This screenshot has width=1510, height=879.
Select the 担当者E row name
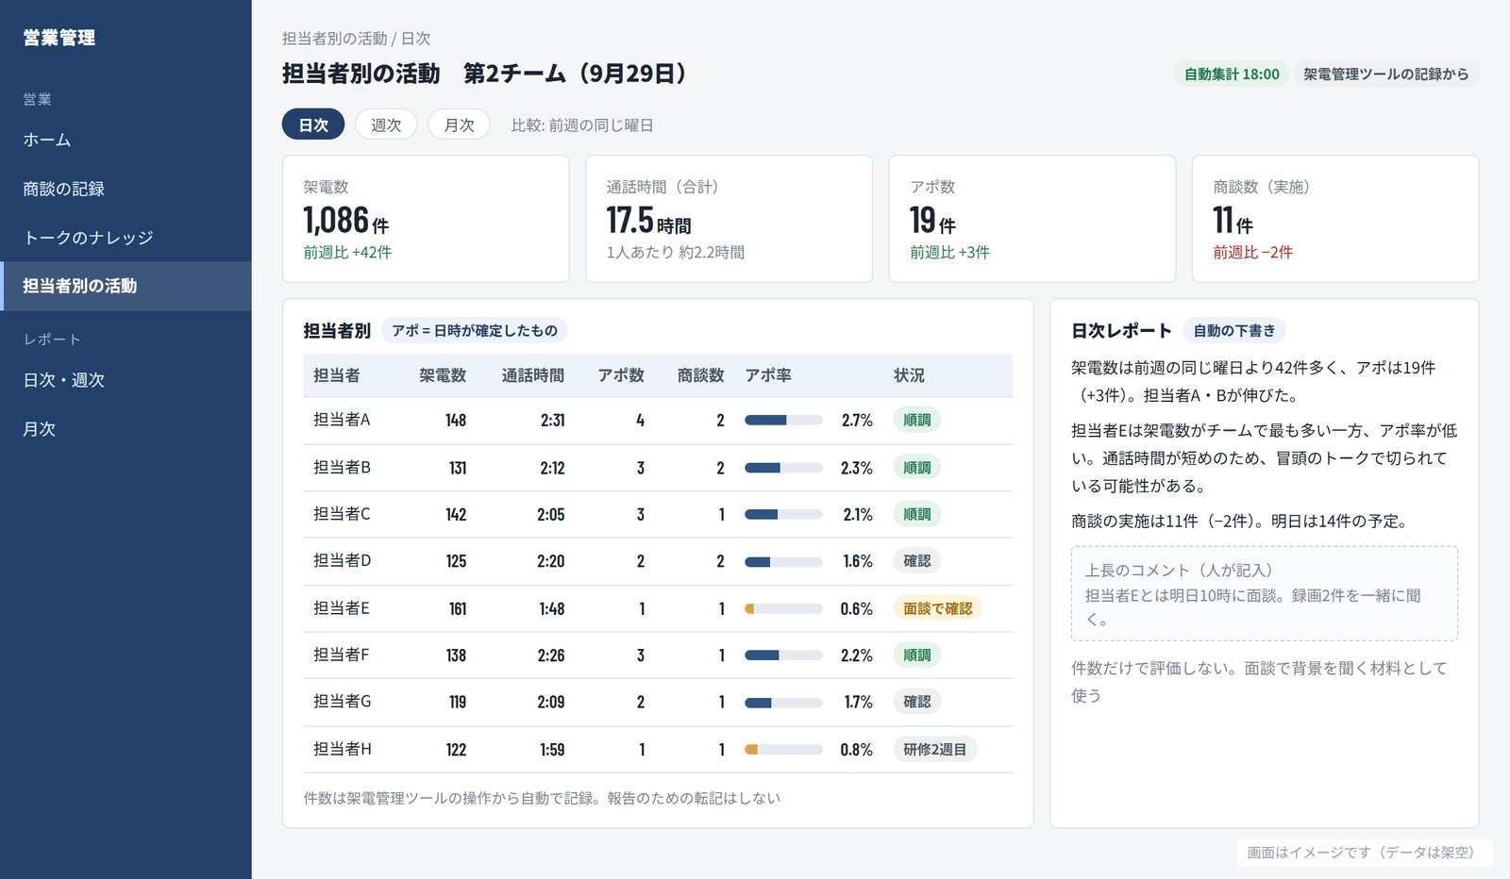341,608
